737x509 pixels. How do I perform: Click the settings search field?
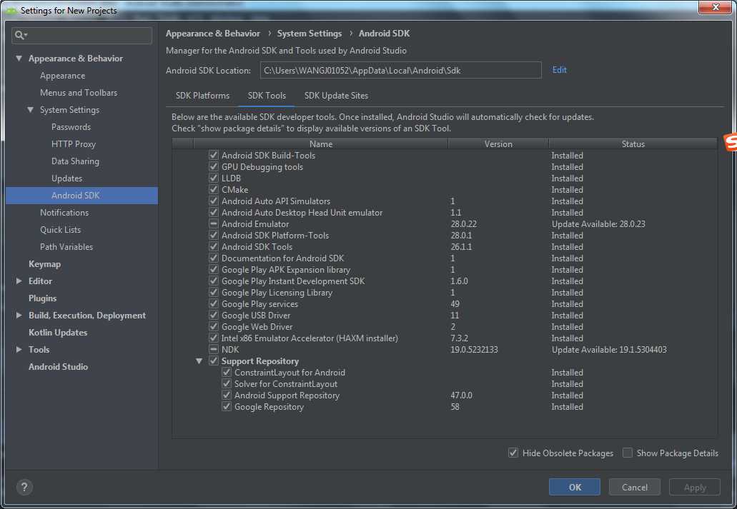pyautogui.click(x=81, y=35)
